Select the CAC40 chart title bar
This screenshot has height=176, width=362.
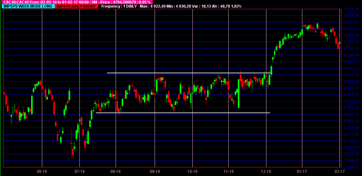coord(77,2)
